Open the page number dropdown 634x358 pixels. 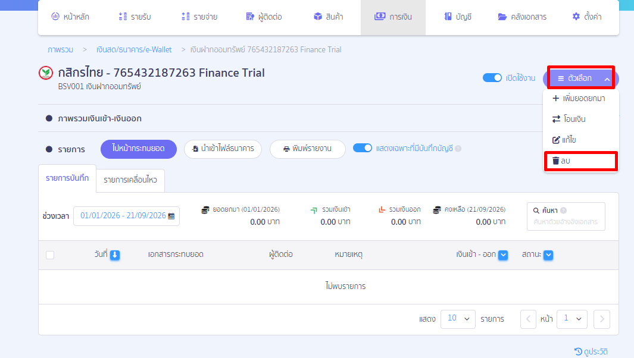click(571, 319)
